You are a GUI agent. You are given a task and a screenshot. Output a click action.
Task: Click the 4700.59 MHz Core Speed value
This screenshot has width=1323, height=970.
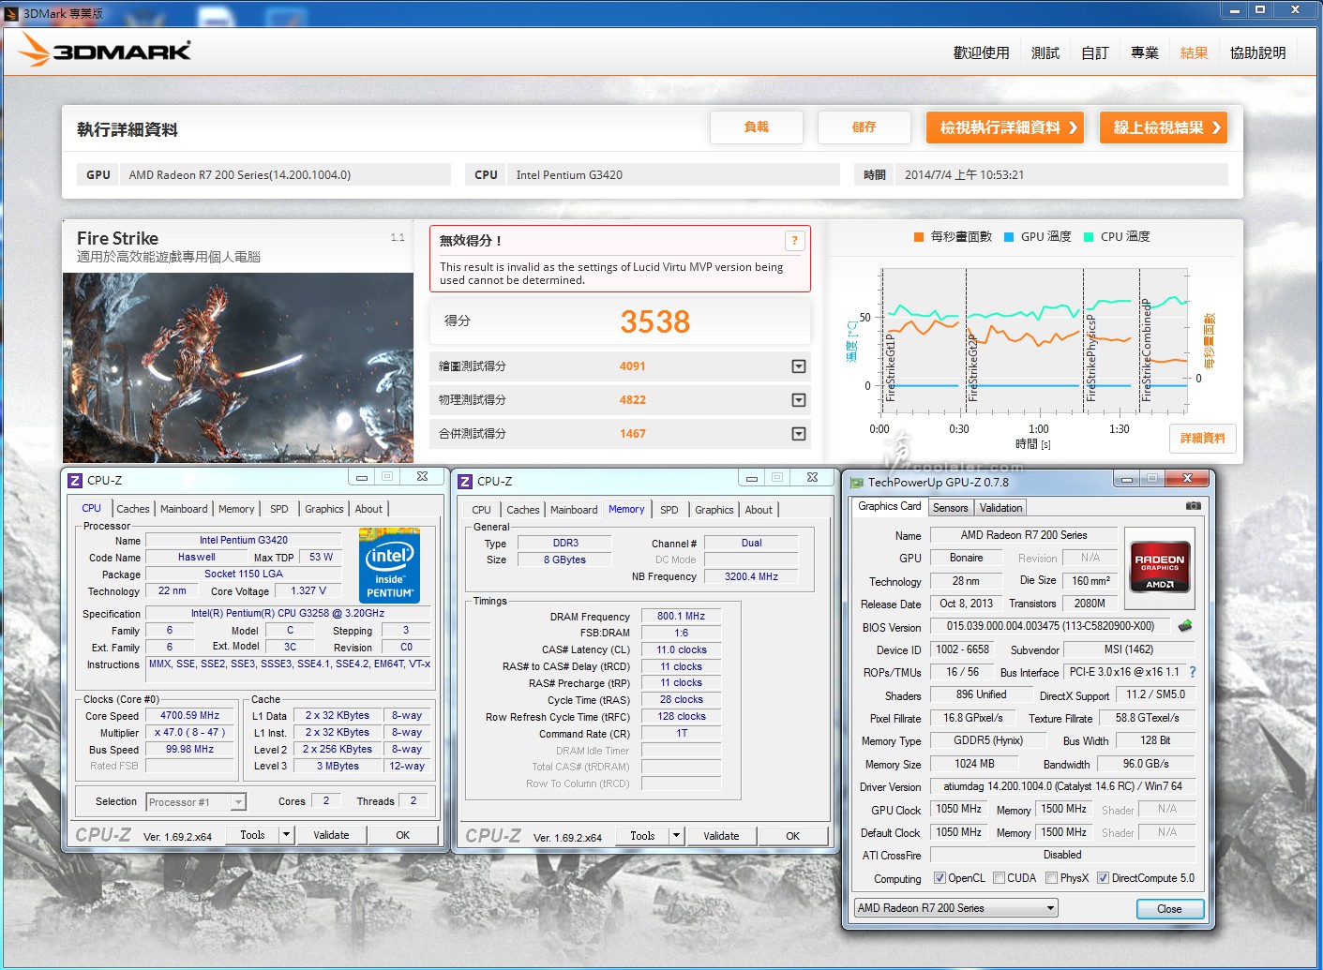[190, 715]
